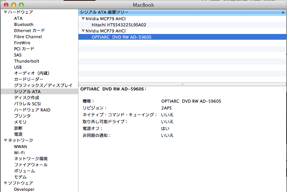Image resolution: width=287 pixels, height=192 pixels.
Task: Select 診断 in sidebar
Action: (x=18, y=128)
